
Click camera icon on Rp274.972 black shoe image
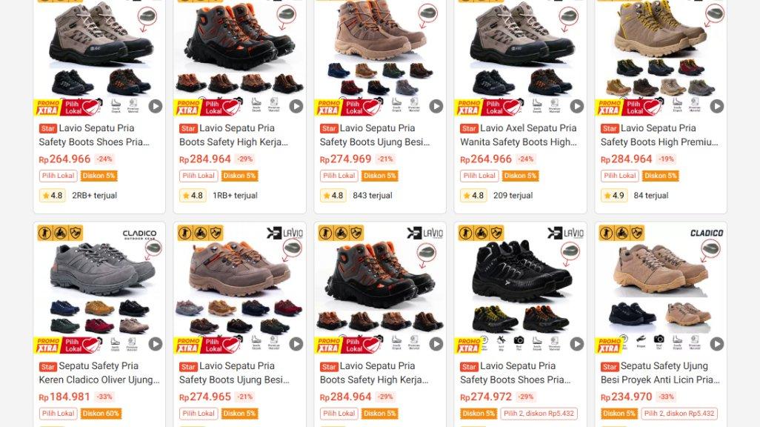pos(519,340)
